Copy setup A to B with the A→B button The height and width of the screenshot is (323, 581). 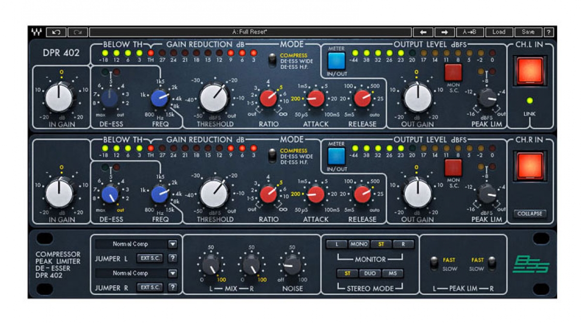click(470, 32)
